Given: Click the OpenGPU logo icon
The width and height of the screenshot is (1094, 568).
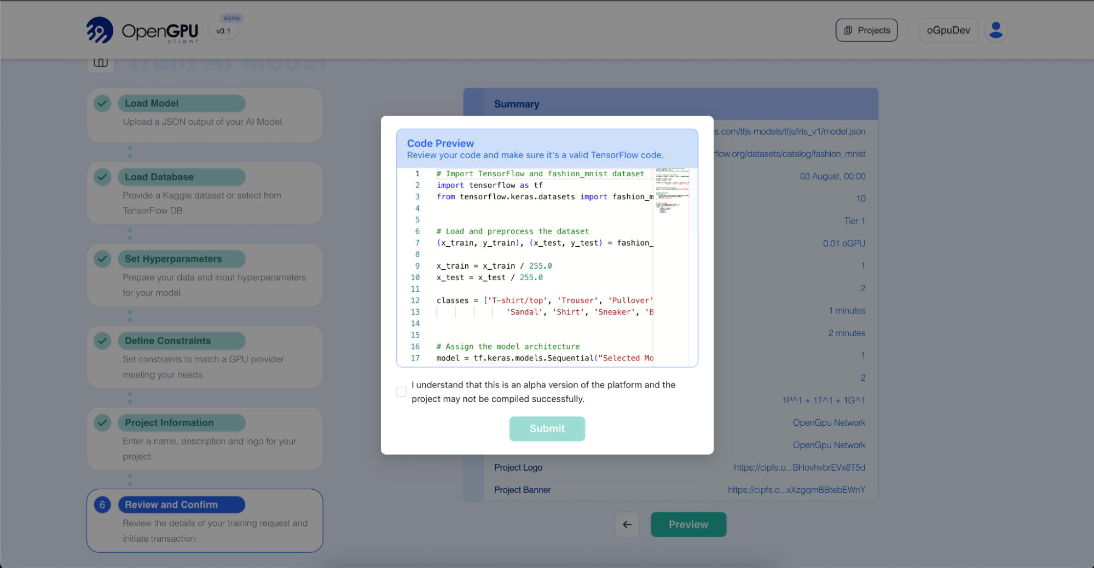Looking at the screenshot, I should point(100,30).
